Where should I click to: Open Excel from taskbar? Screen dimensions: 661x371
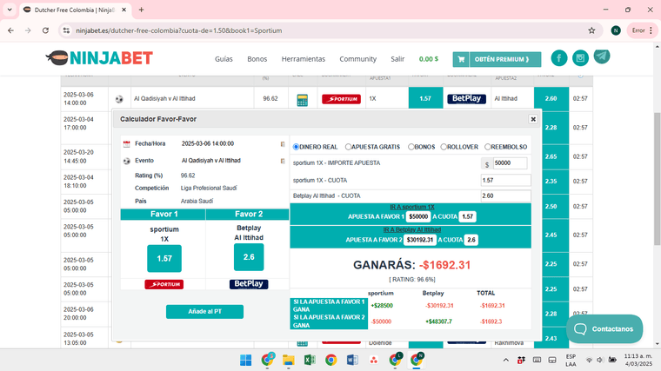pyautogui.click(x=310, y=360)
